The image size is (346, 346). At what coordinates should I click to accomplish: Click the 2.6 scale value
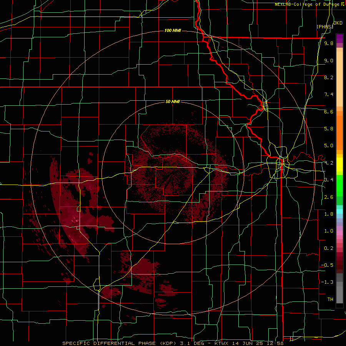coord(329,197)
